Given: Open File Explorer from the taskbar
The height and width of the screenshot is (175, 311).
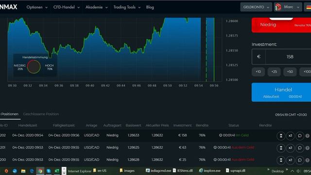Looking at the screenshot, I should 23,171.
